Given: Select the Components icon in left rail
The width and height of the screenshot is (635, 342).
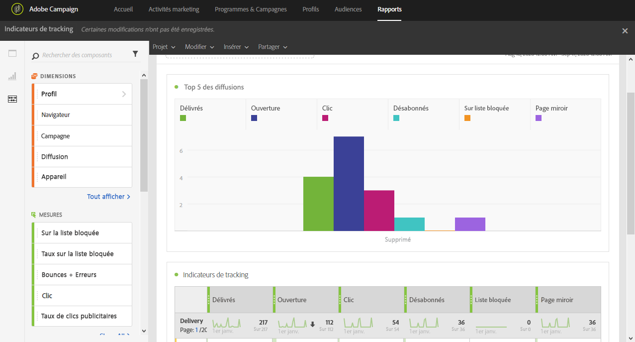Looking at the screenshot, I should coord(12,99).
